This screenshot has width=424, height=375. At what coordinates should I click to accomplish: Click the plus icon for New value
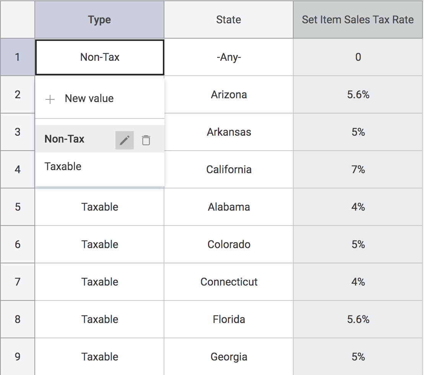(x=50, y=99)
